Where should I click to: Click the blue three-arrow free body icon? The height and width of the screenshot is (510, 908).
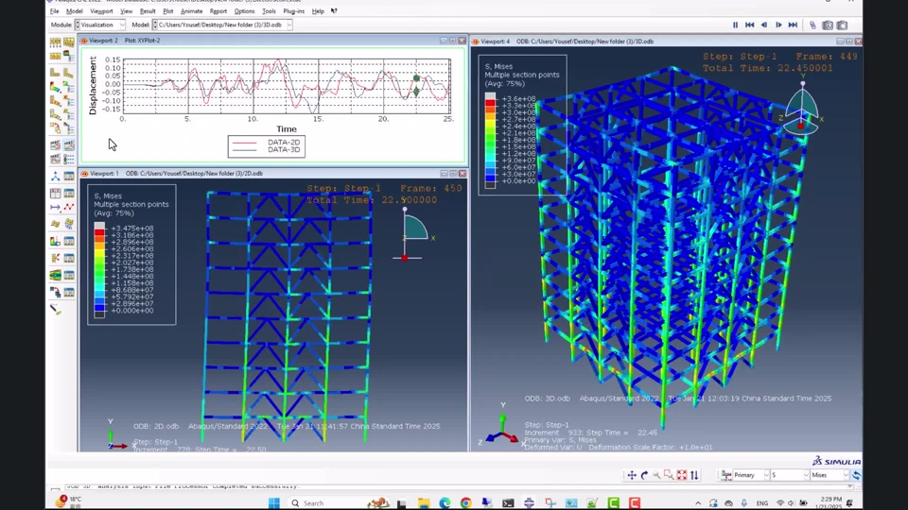point(55,176)
